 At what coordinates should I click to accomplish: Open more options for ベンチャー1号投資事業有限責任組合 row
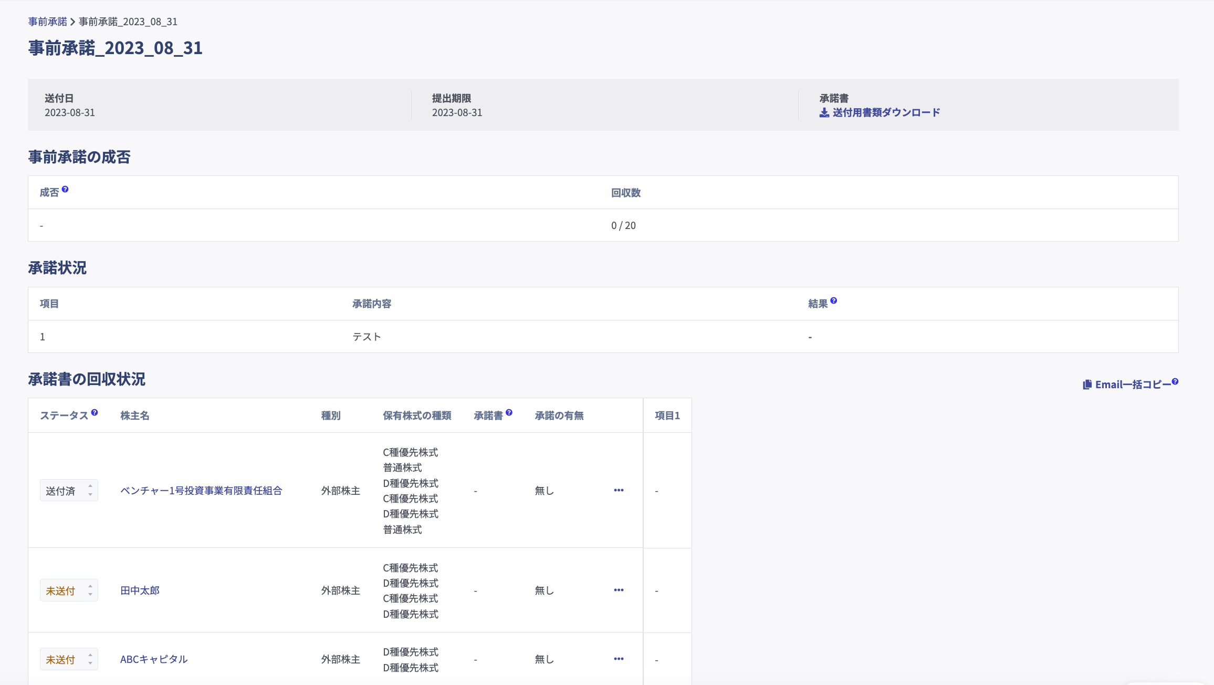(x=619, y=490)
